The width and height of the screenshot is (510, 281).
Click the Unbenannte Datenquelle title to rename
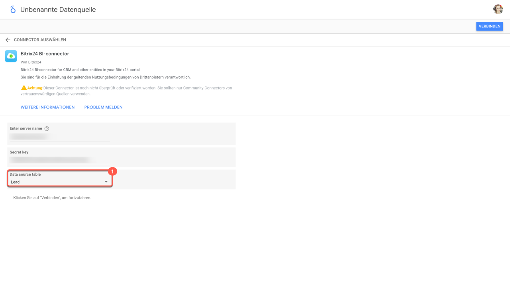pos(58,10)
